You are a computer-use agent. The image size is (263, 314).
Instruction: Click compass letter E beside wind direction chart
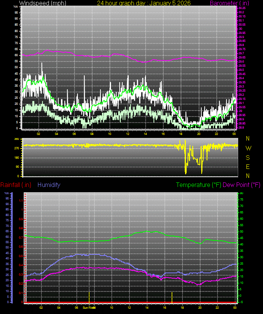pyautogui.click(x=248, y=167)
